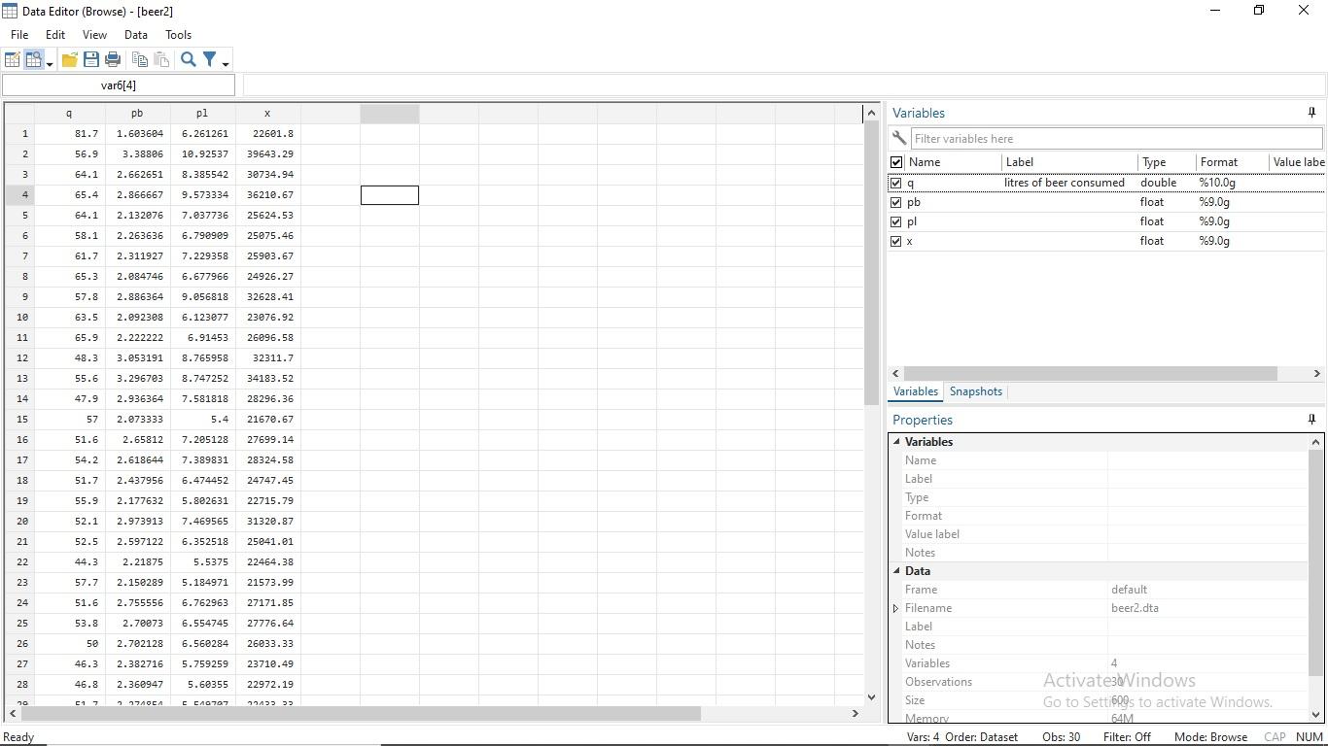Switch to Edit mode in toolbar

(x=13, y=59)
